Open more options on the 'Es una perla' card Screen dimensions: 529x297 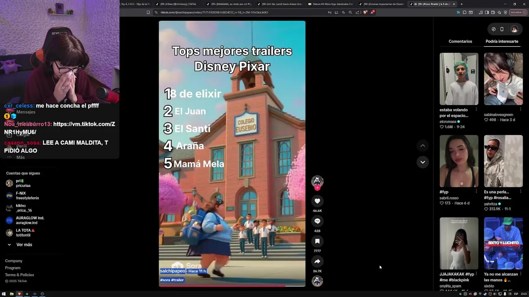[520, 192]
